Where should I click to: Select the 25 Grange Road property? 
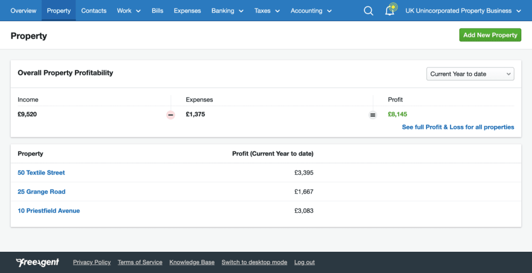pyautogui.click(x=41, y=192)
